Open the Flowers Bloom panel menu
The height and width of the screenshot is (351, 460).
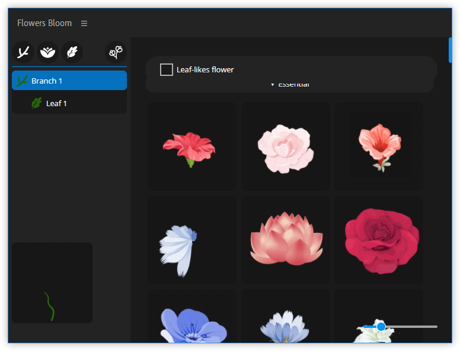coord(84,23)
